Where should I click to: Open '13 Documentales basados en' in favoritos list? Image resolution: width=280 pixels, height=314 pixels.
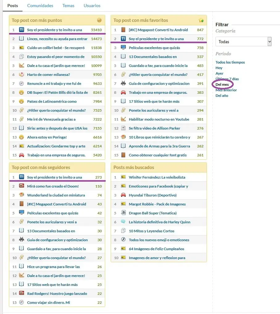(x=153, y=57)
